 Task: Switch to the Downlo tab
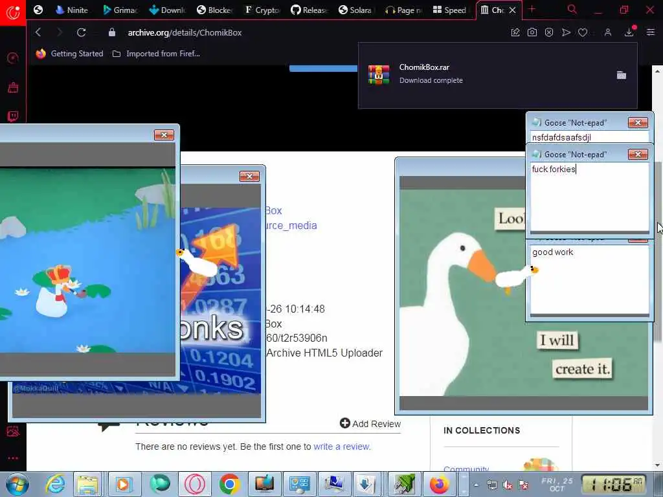tap(168, 10)
